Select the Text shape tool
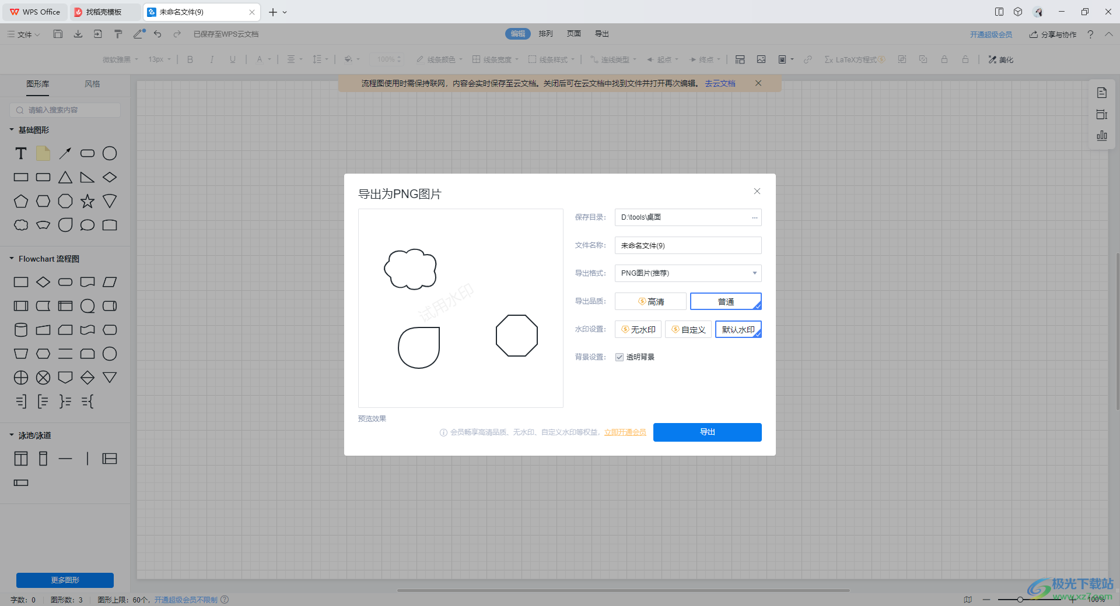Image resolution: width=1120 pixels, height=606 pixels. point(21,153)
